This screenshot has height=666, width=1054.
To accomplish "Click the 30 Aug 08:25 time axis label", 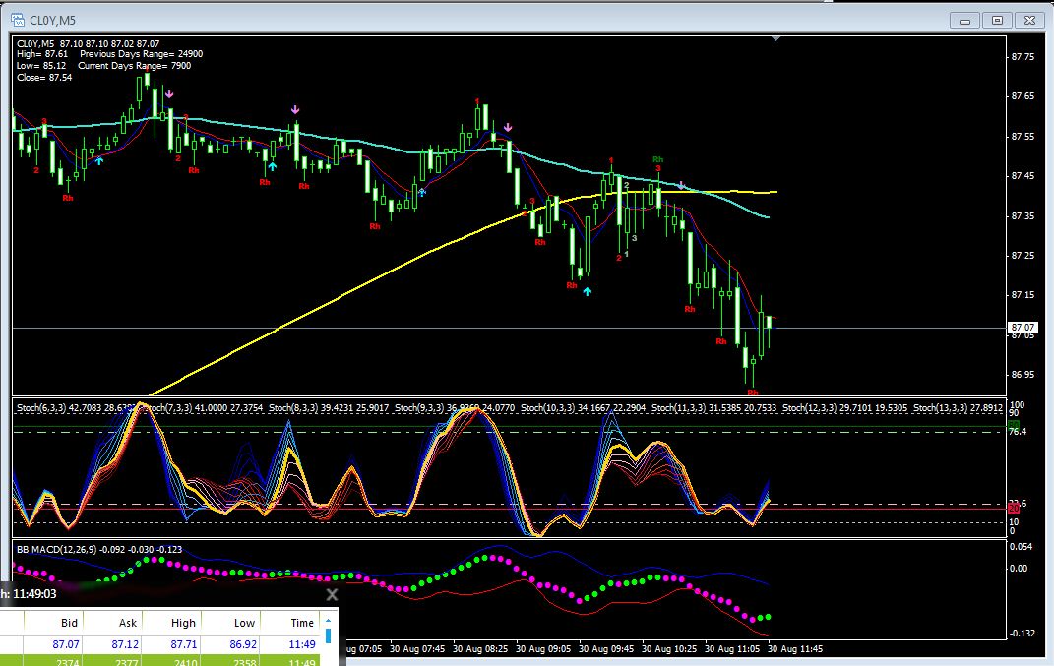I will pyautogui.click(x=480, y=648).
